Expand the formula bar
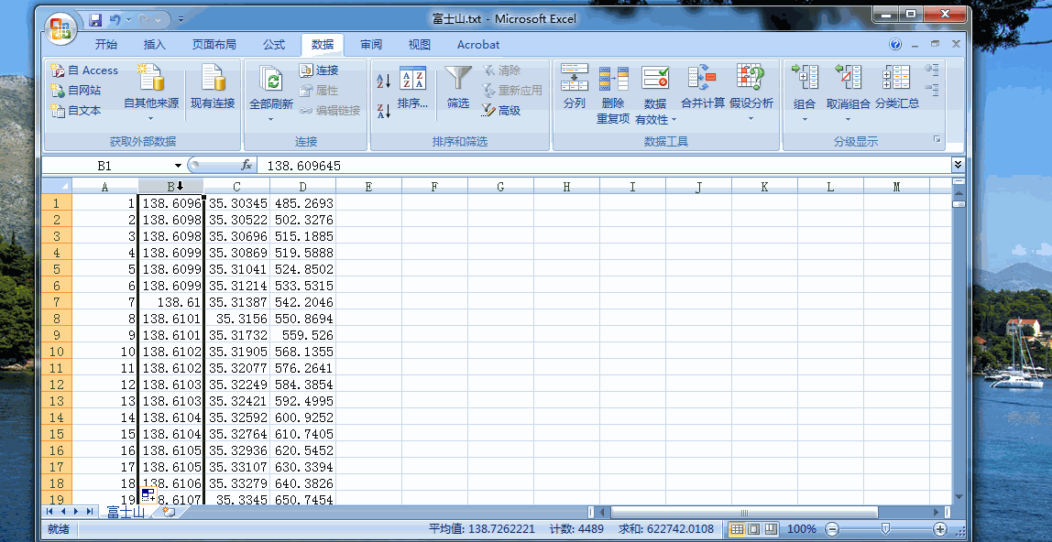Screen dimensions: 1052x542 point(959,165)
